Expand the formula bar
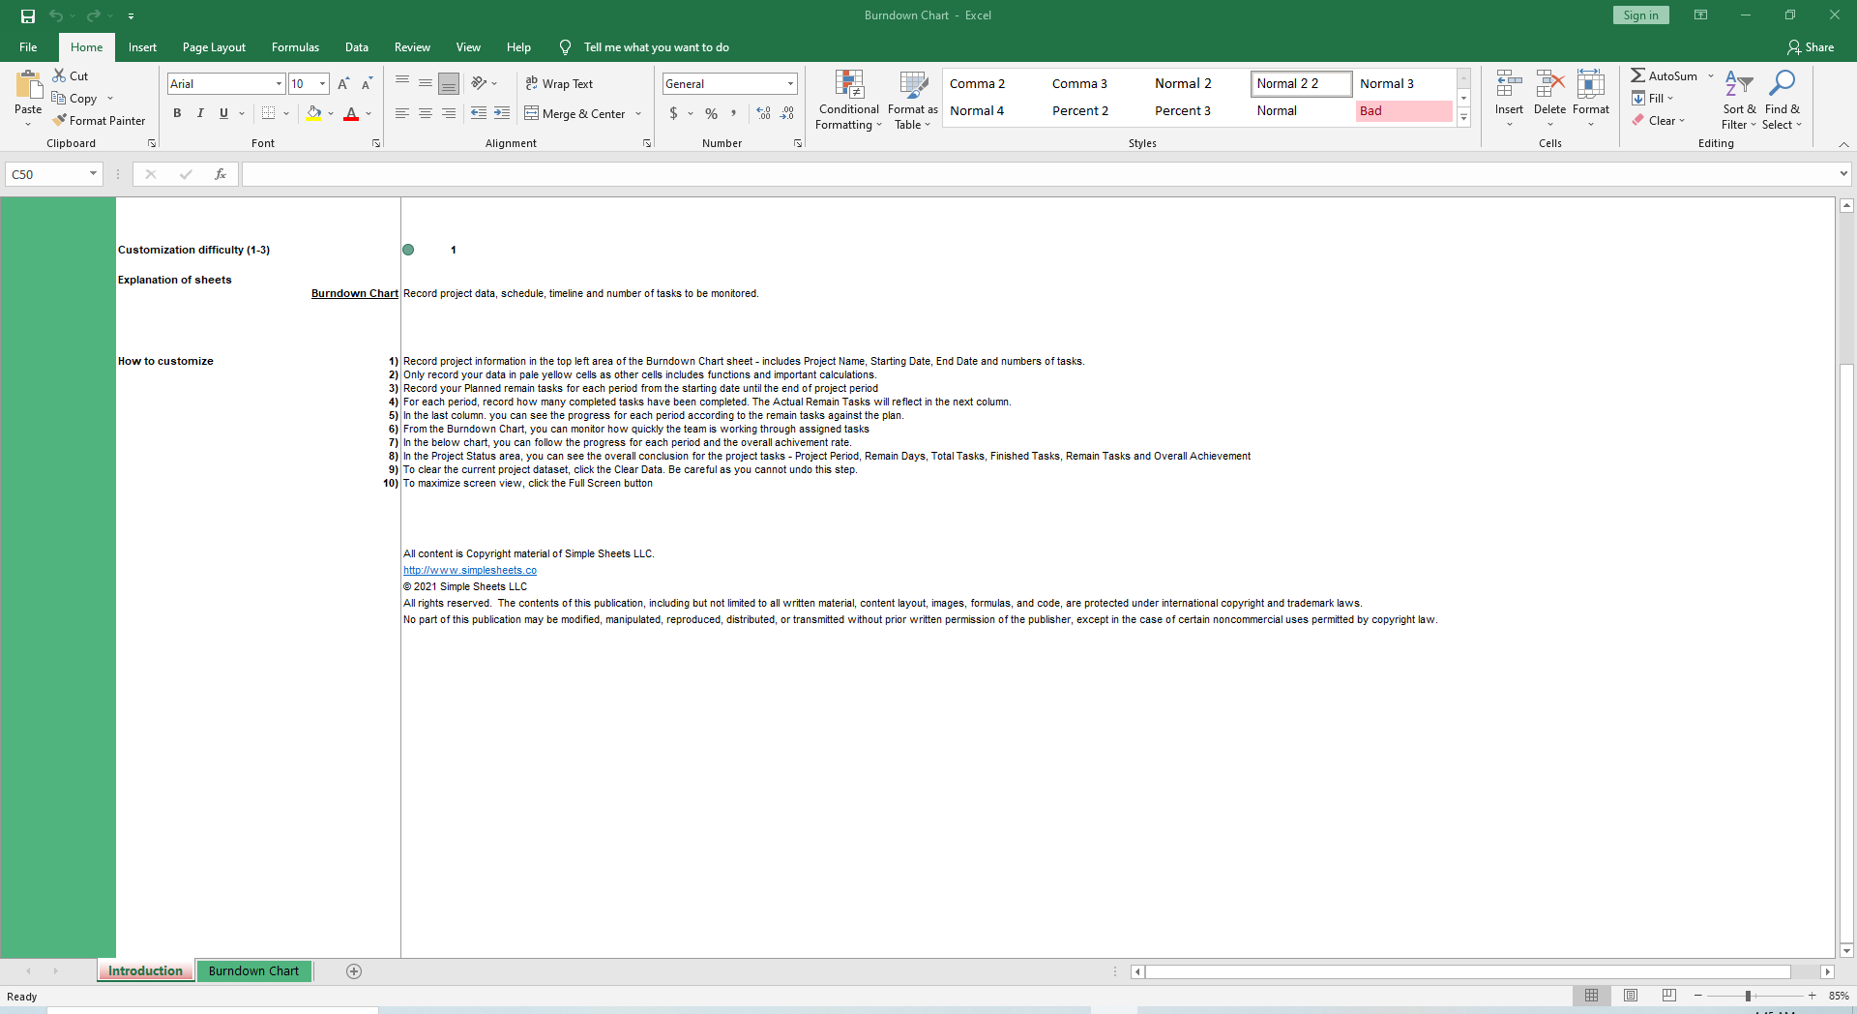 pyautogui.click(x=1843, y=174)
